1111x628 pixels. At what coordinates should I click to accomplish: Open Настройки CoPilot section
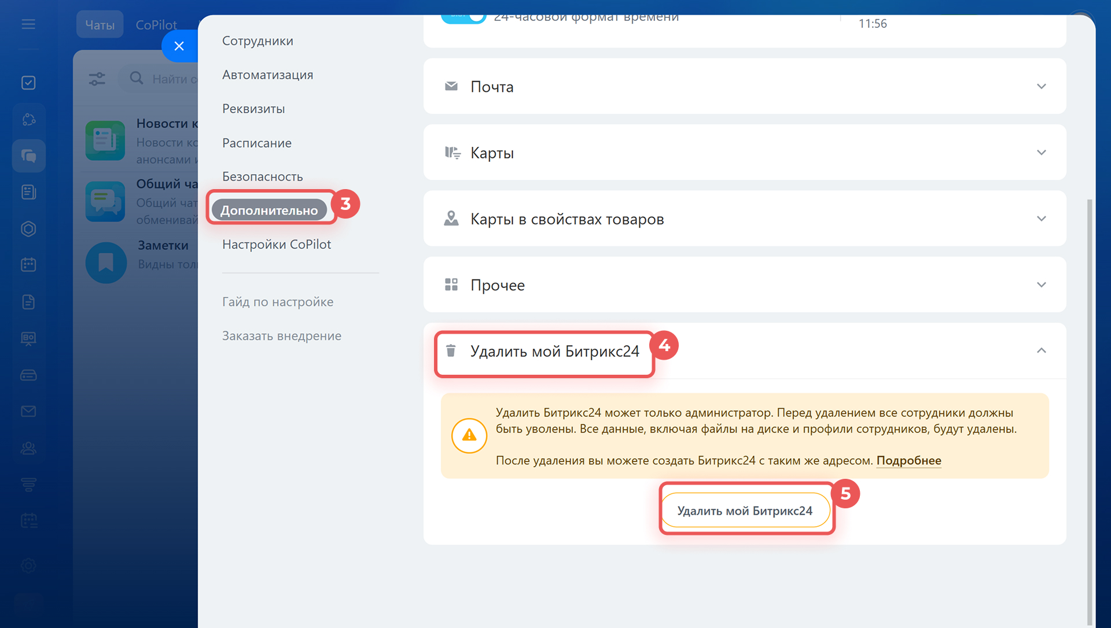pos(277,244)
